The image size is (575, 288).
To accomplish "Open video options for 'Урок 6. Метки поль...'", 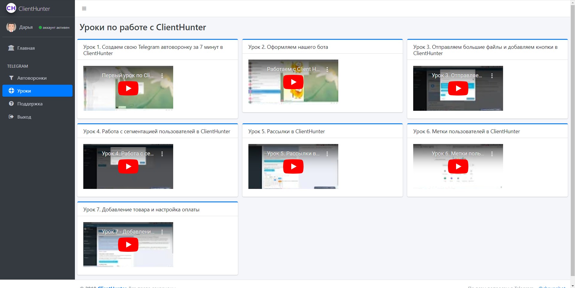I will pos(492,154).
